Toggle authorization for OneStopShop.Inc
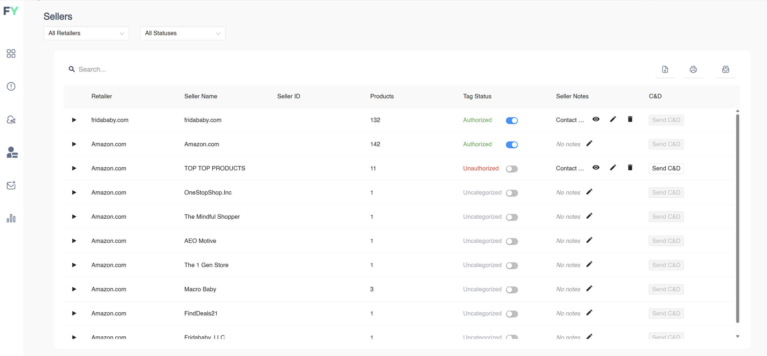 pyautogui.click(x=512, y=193)
